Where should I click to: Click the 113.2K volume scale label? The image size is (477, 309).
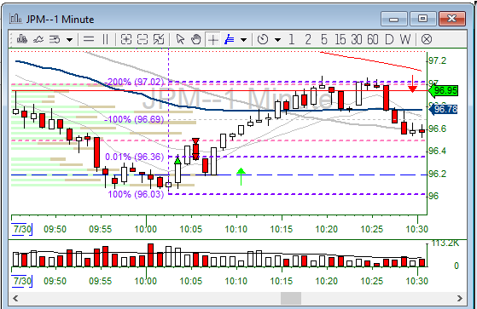coord(445,243)
